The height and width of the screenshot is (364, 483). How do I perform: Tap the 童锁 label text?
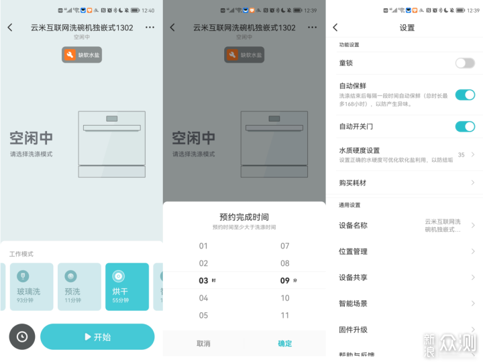coord(346,63)
